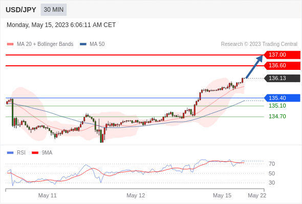
Task: Click Research © 2023 Trading Central credit
Action: tap(259, 44)
